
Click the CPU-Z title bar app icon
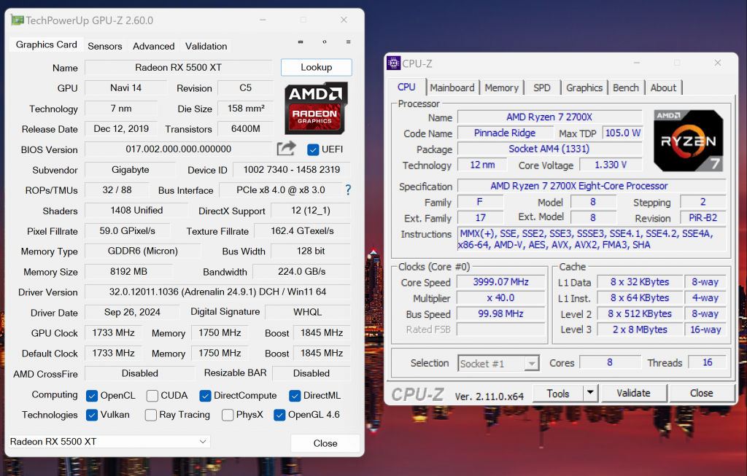coord(393,63)
